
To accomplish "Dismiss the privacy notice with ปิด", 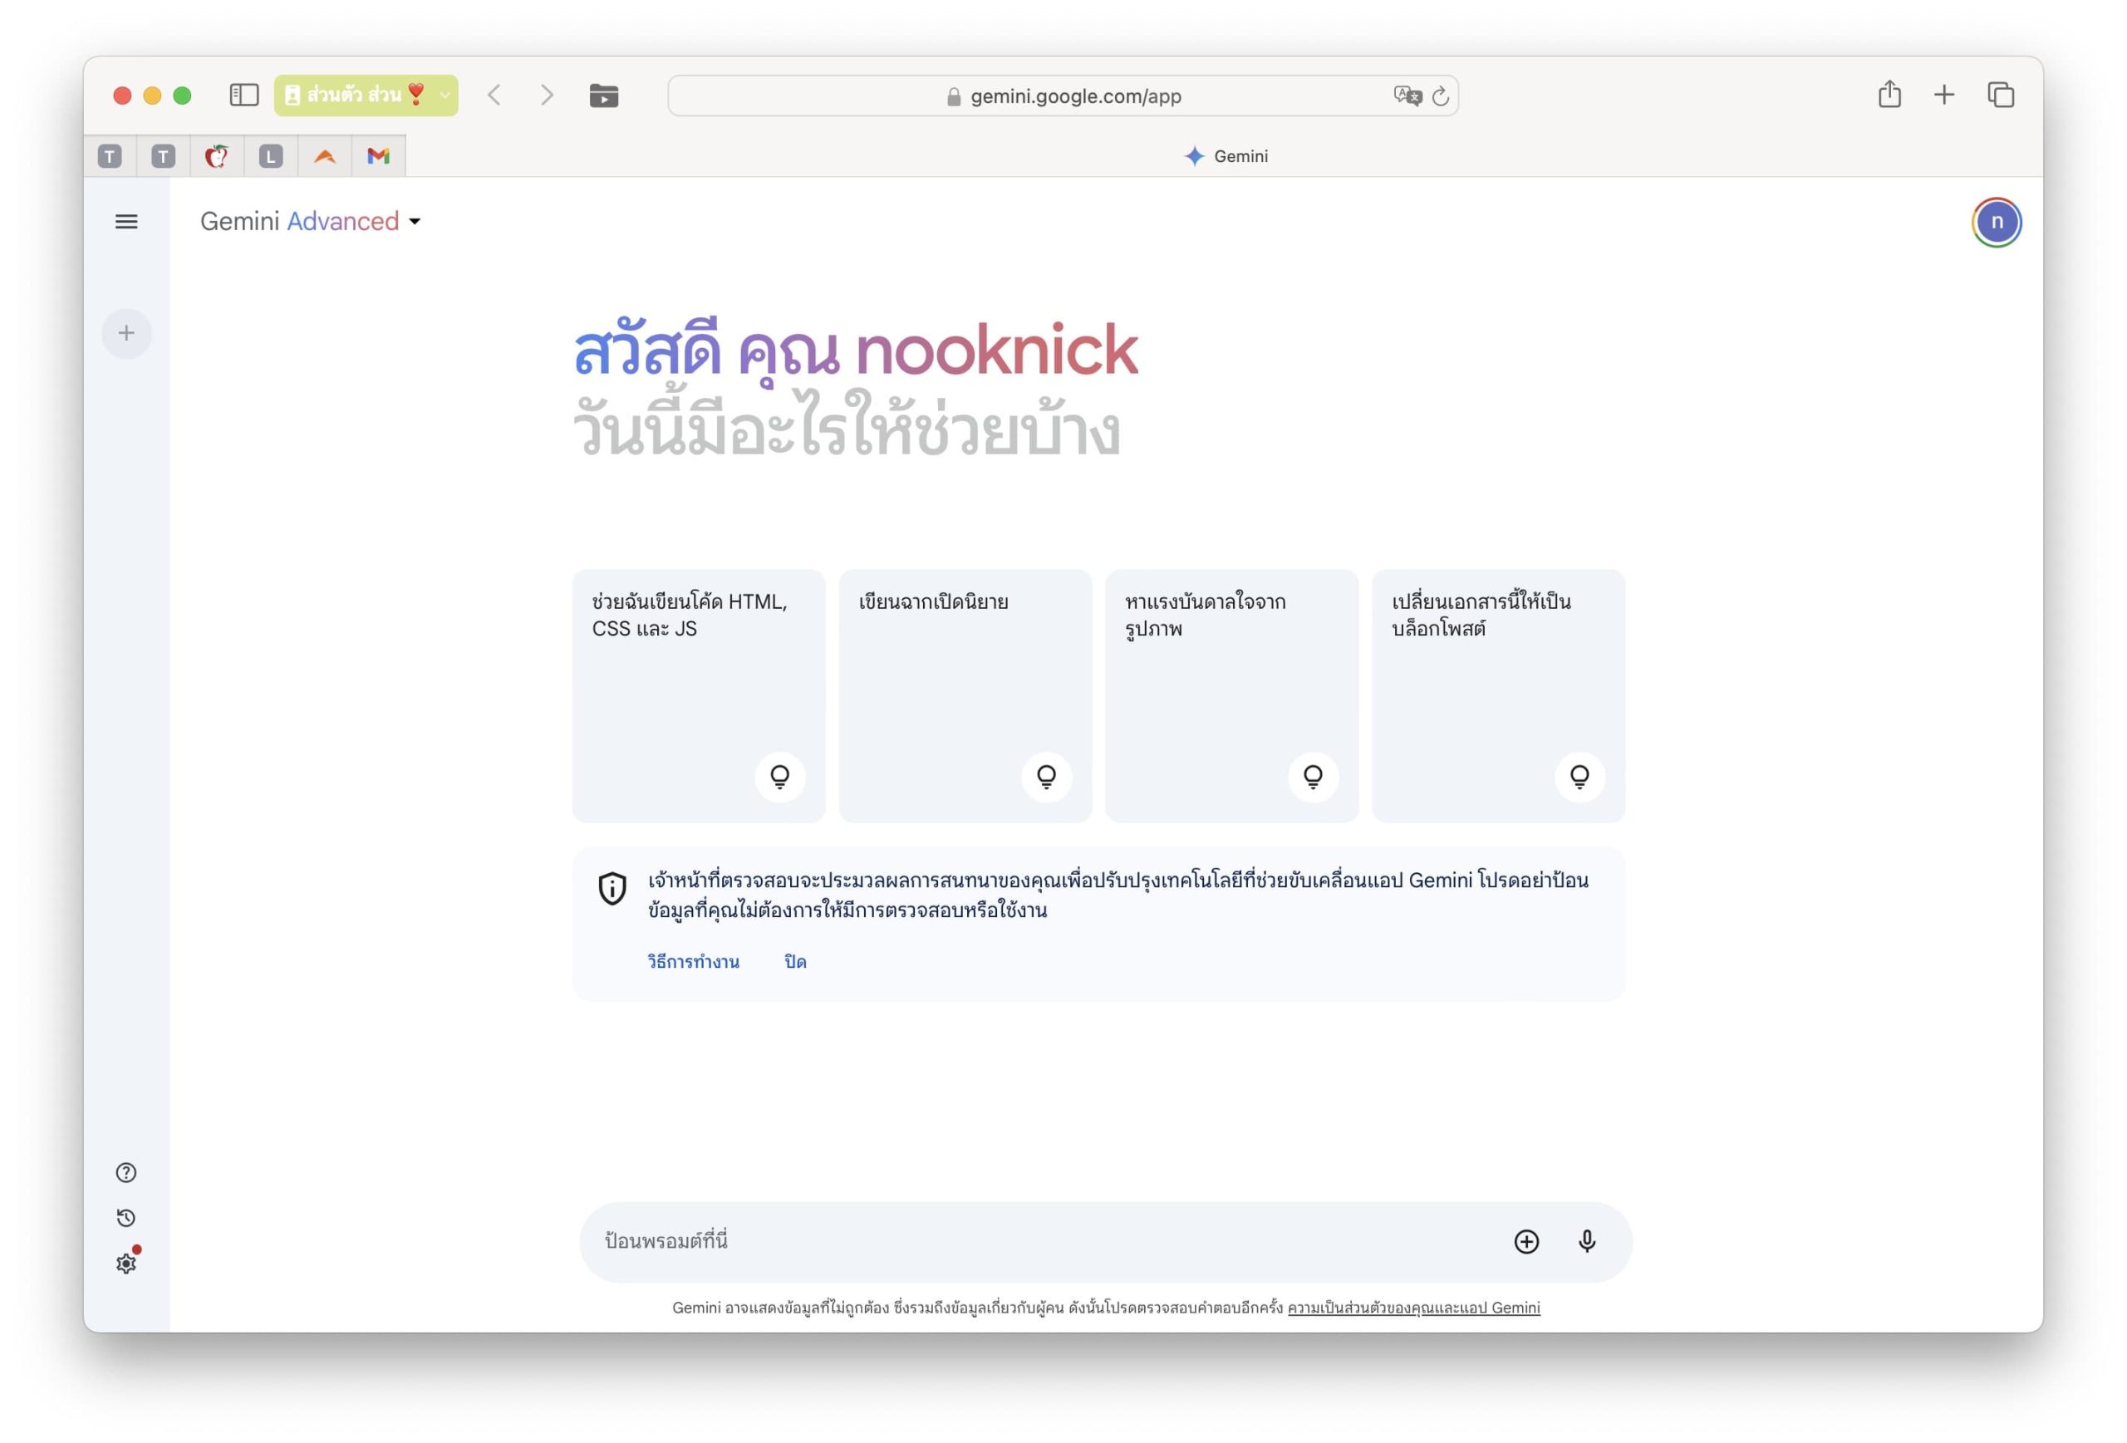I will click(794, 962).
